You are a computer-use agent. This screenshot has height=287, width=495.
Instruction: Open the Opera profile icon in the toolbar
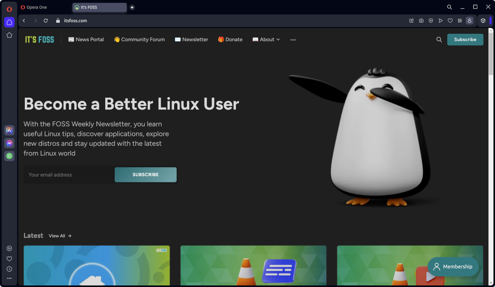[469, 20]
